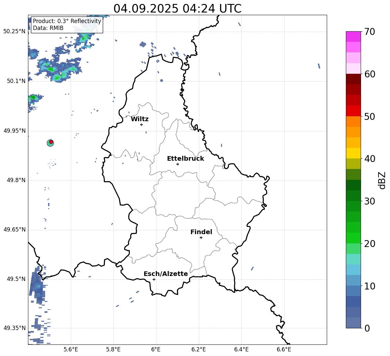Click the 50.1°N latitude label

pos(16,81)
